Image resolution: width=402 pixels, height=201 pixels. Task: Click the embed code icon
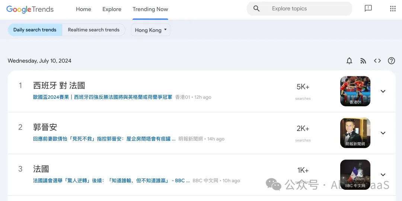pyautogui.click(x=377, y=61)
